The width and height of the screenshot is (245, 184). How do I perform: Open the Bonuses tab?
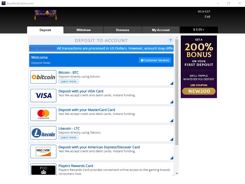coord(122,30)
